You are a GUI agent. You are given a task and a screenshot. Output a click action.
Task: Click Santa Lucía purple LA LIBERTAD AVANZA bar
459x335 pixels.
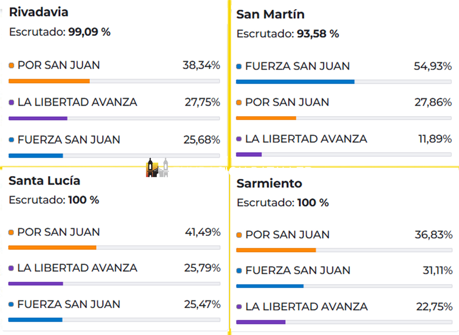[x=35, y=284]
